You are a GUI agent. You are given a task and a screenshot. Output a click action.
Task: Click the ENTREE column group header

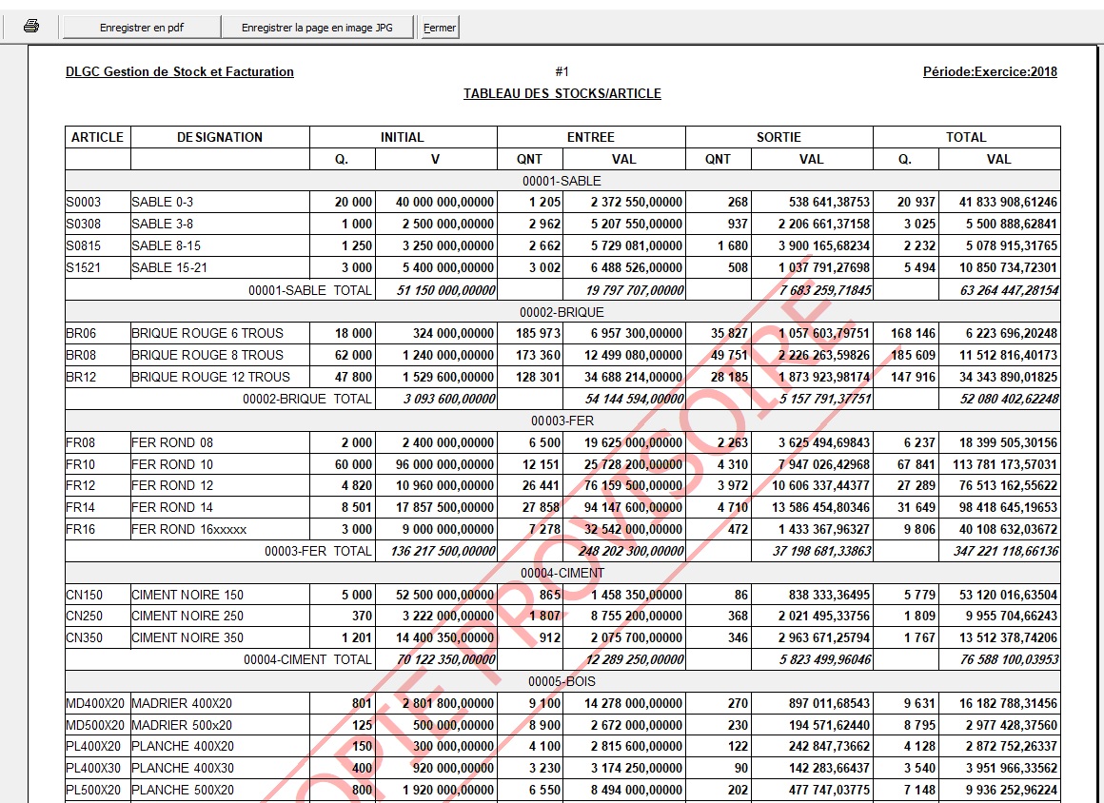591,137
